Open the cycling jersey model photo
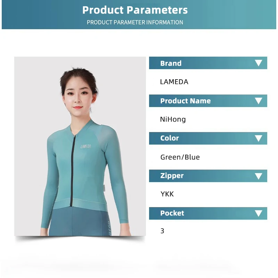Viewport: 278px width, 278px height. pos(80,146)
